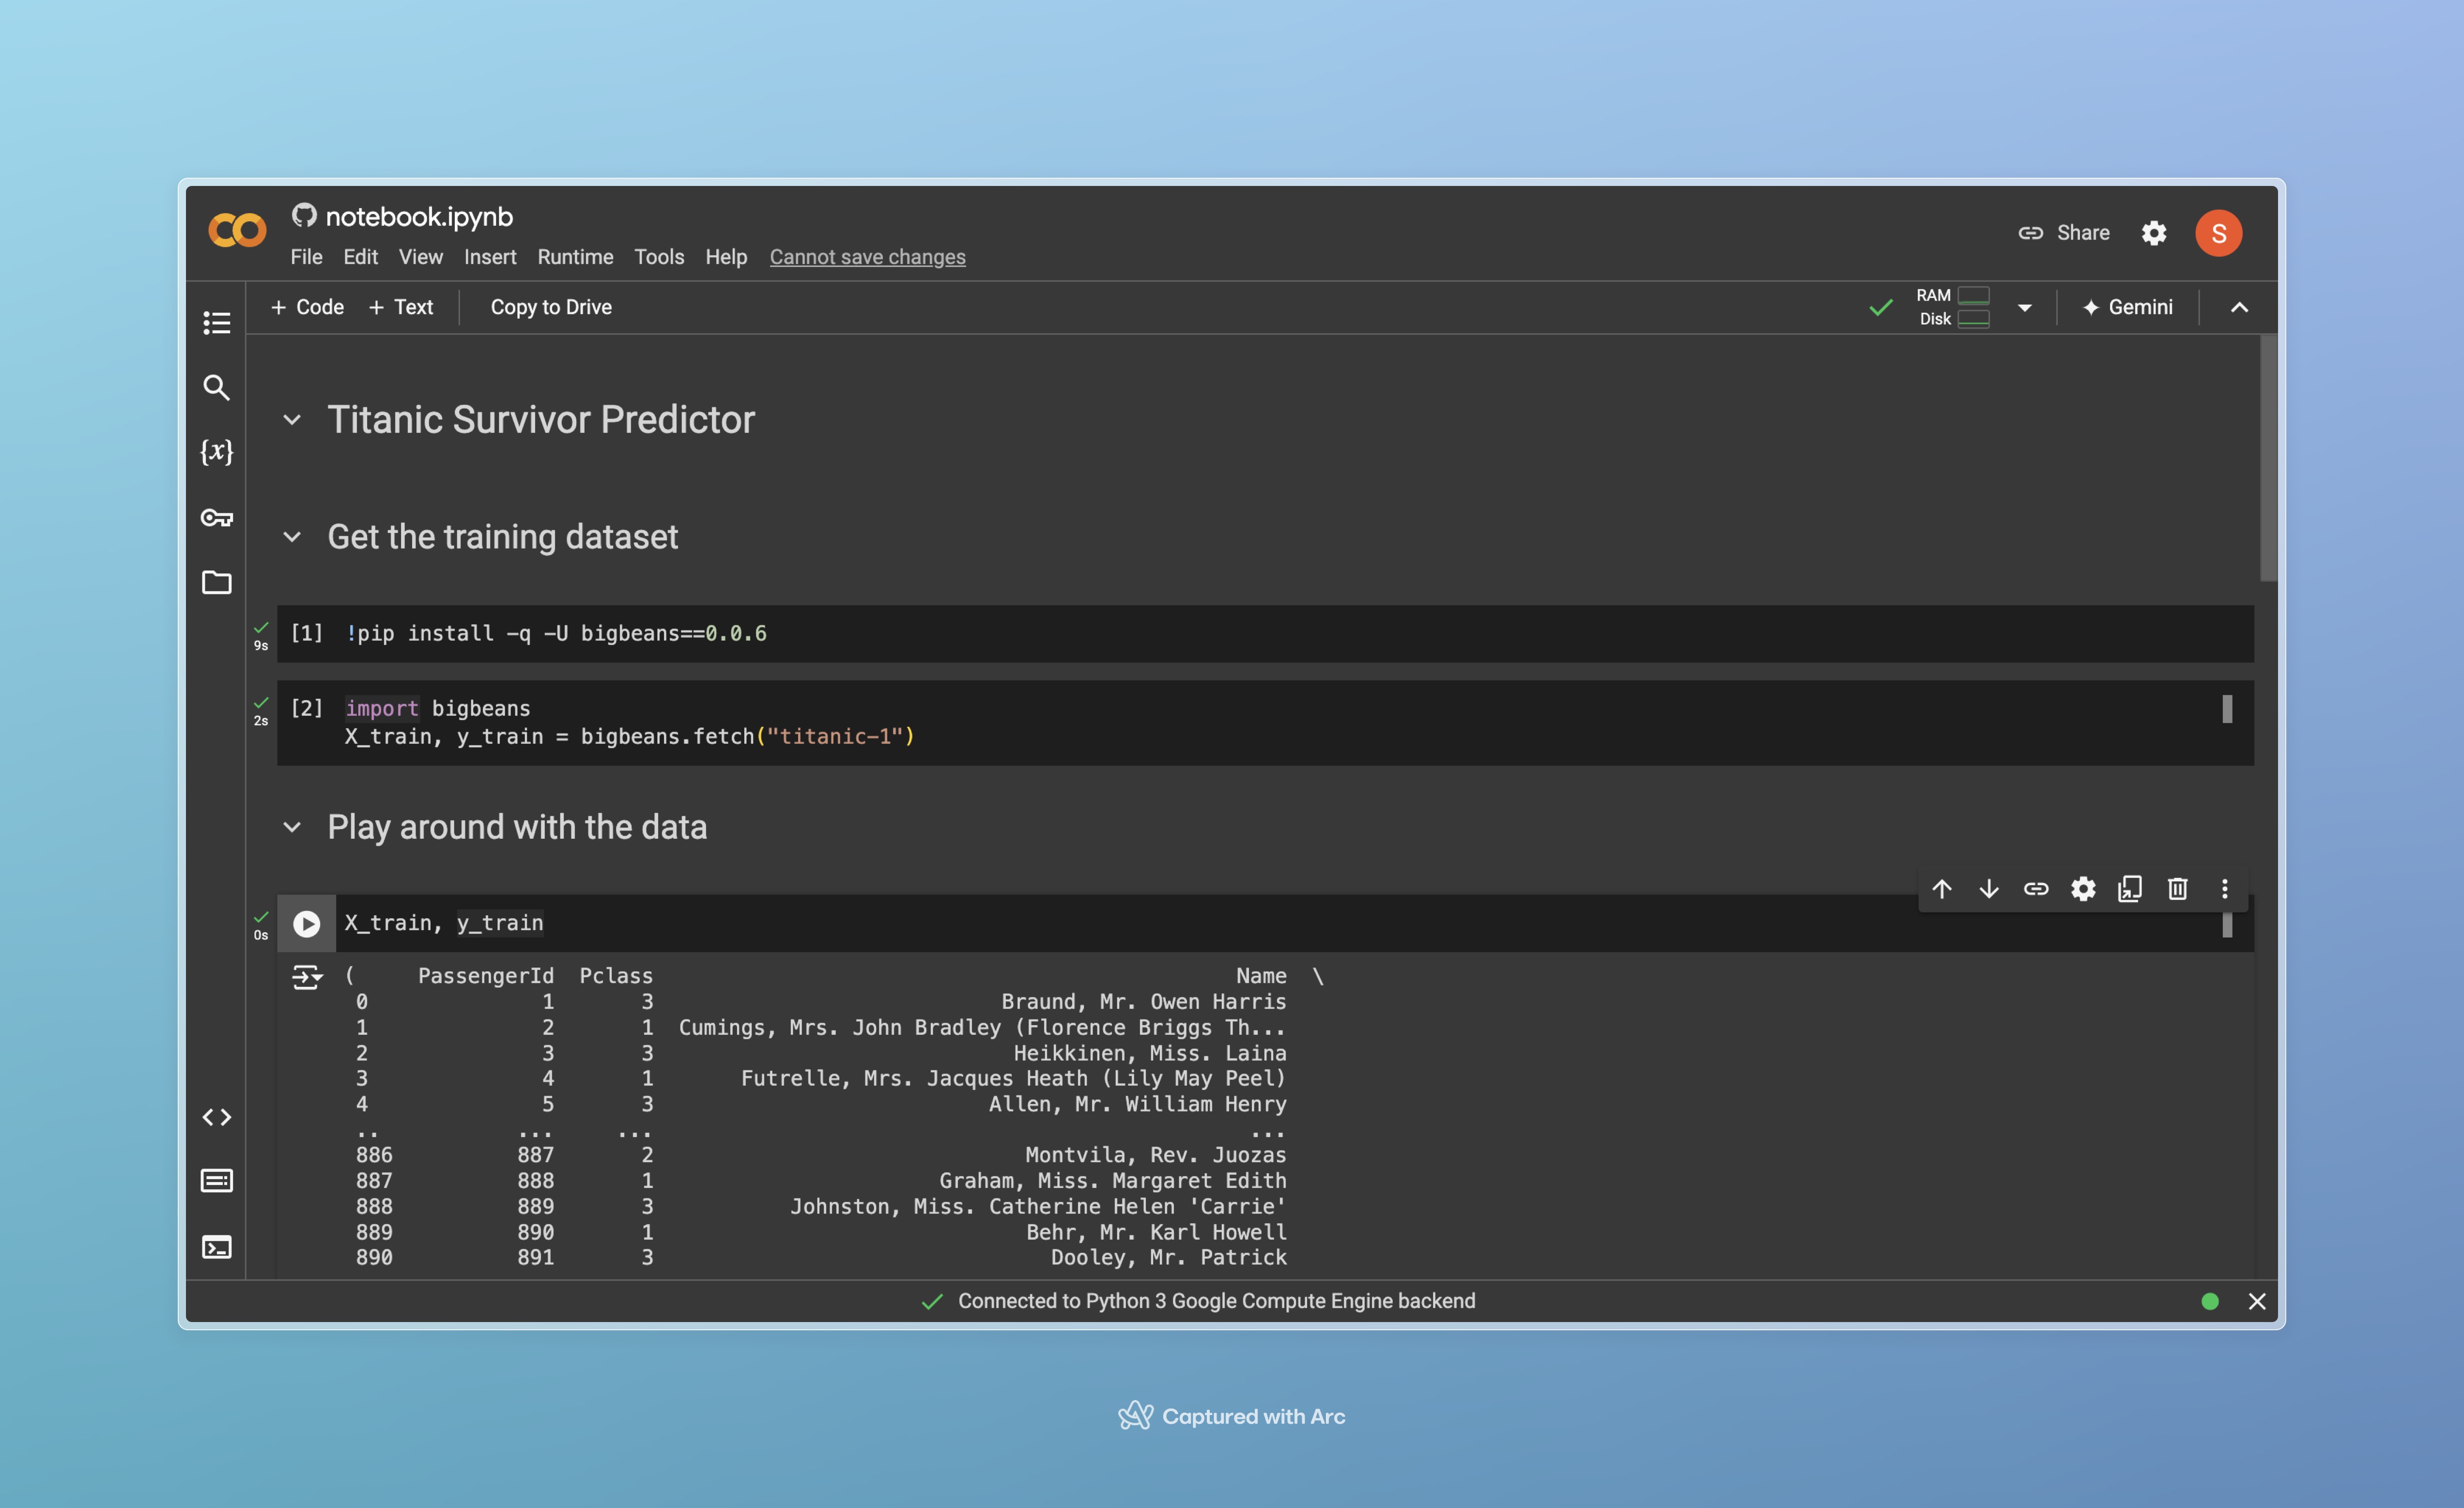Collapse the 'Play around with the data' section
Image resolution: width=2464 pixels, height=1508 pixels.
click(292, 825)
